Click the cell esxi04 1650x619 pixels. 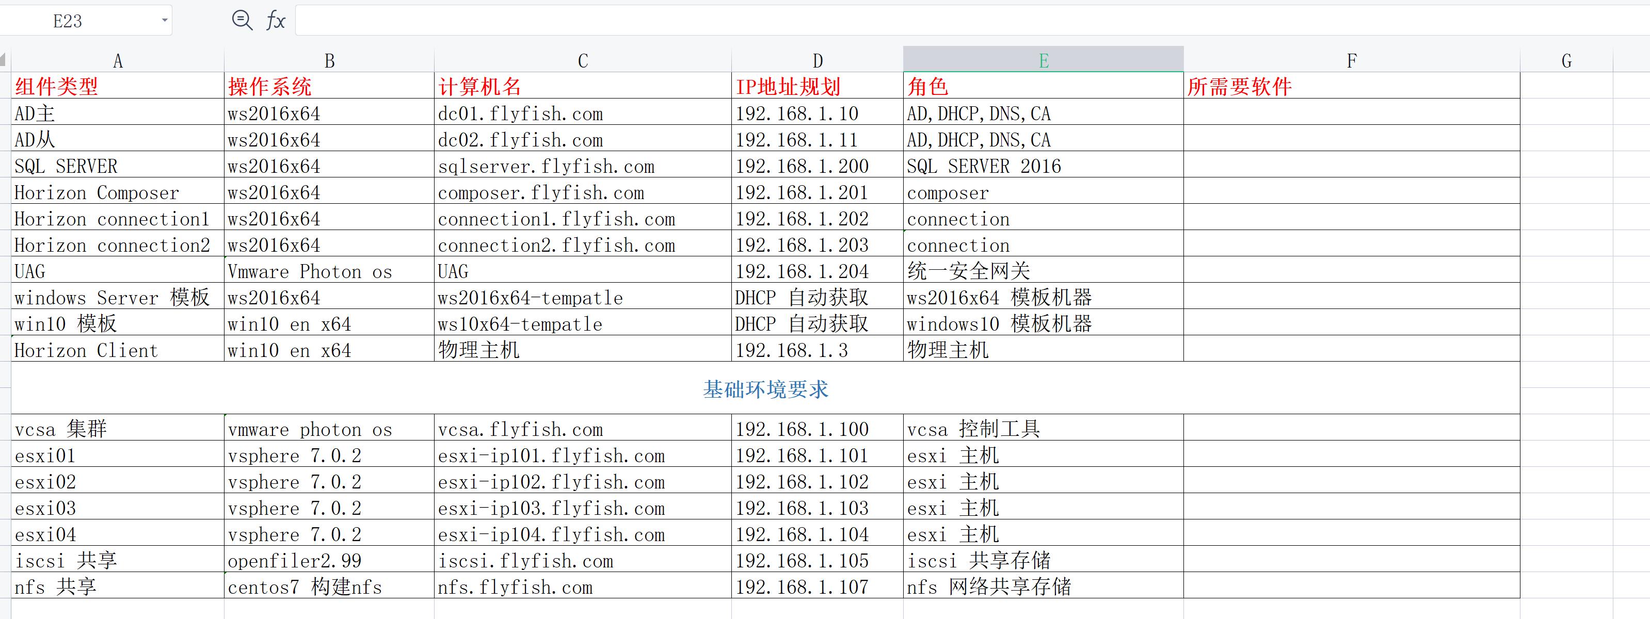[x=118, y=532]
